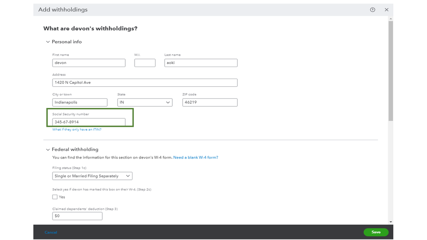Click the M.I. input field
This screenshot has width=427, height=240.
coord(144,63)
